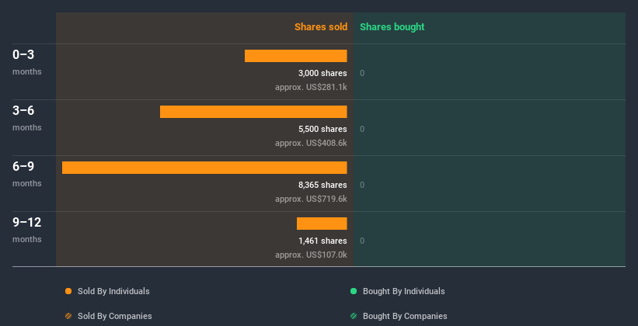Select the 9–12 months row label

pyautogui.click(x=27, y=230)
